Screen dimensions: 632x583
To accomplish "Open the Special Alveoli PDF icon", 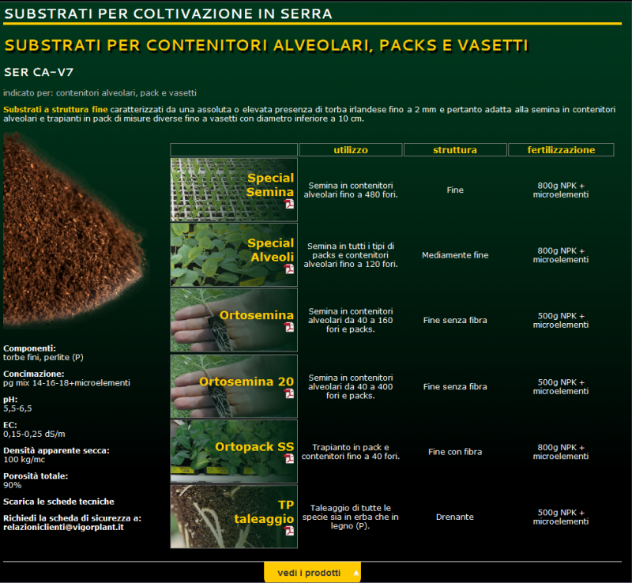I will (289, 269).
